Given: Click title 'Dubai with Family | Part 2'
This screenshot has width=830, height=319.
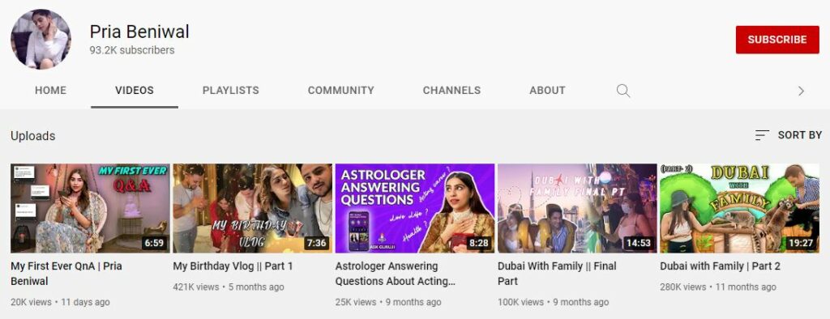Looking at the screenshot, I should (x=720, y=266).
